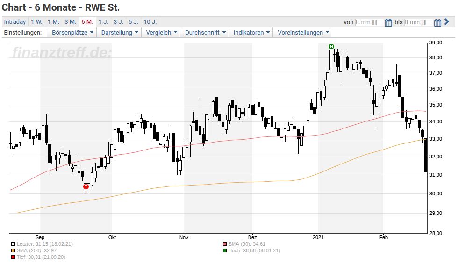This screenshot has height=264, width=458.
Task: Click the 35,00 y-axis price label
Action: (436, 105)
